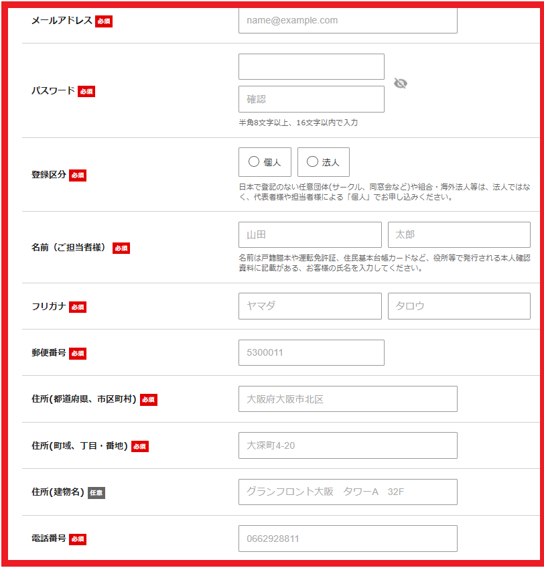Click the 電話番号 phone number field
This screenshot has height=568, width=544.
[x=348, y=539]
